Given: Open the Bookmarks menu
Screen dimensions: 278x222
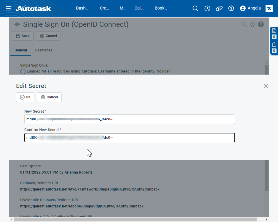Looking at the screenshot, I should pyautogui.click(x=161, y=8).
